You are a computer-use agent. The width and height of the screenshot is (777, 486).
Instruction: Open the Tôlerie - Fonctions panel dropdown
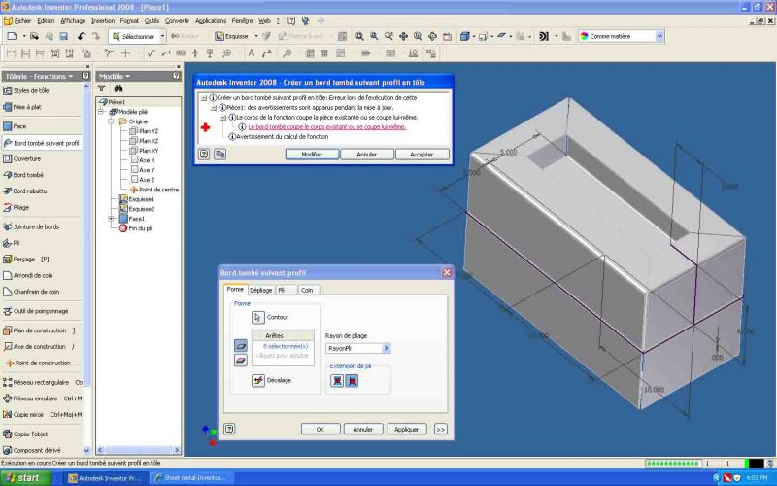pos(71,76)
